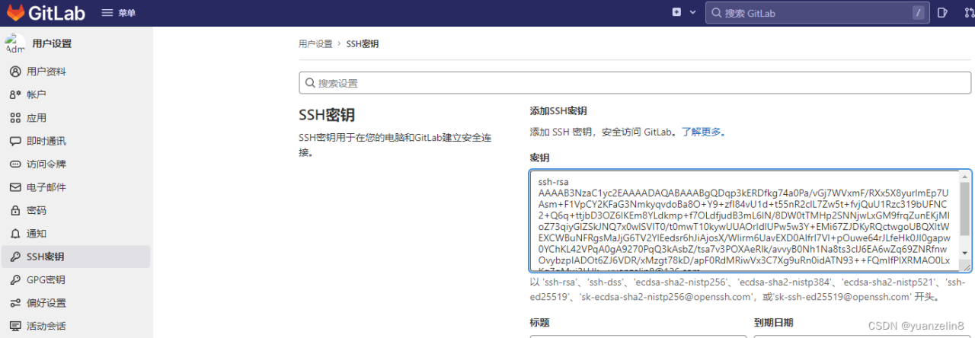Click the 帐户 account icon
Image resolution: width=975 pixels, height=338 pixels.
(x=14, y=94)
